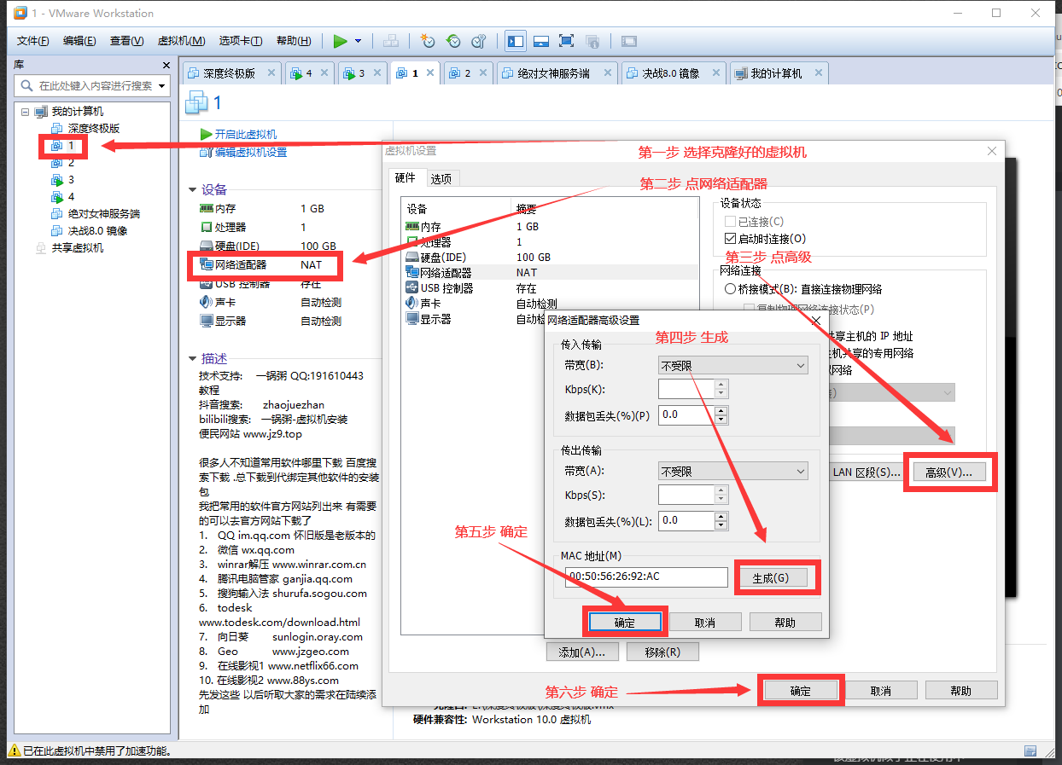
Task: Click 确定 in virtual machine settings dialog
Action: (801, 691)
